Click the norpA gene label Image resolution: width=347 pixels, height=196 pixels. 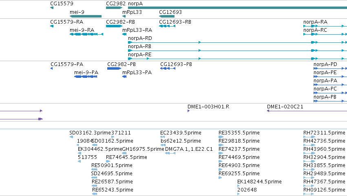tap(135, 4)
